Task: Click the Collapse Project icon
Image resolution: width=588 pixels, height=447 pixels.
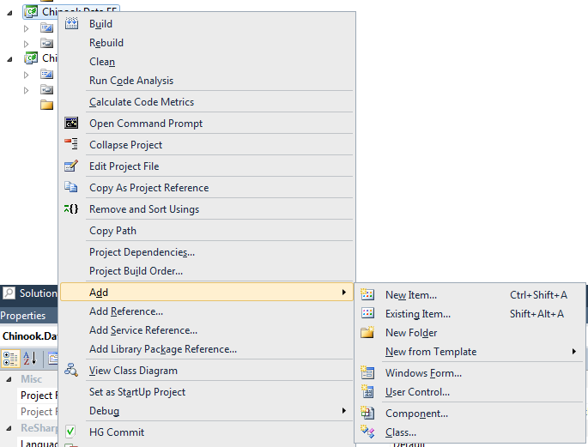Action: tap(71, 144)
